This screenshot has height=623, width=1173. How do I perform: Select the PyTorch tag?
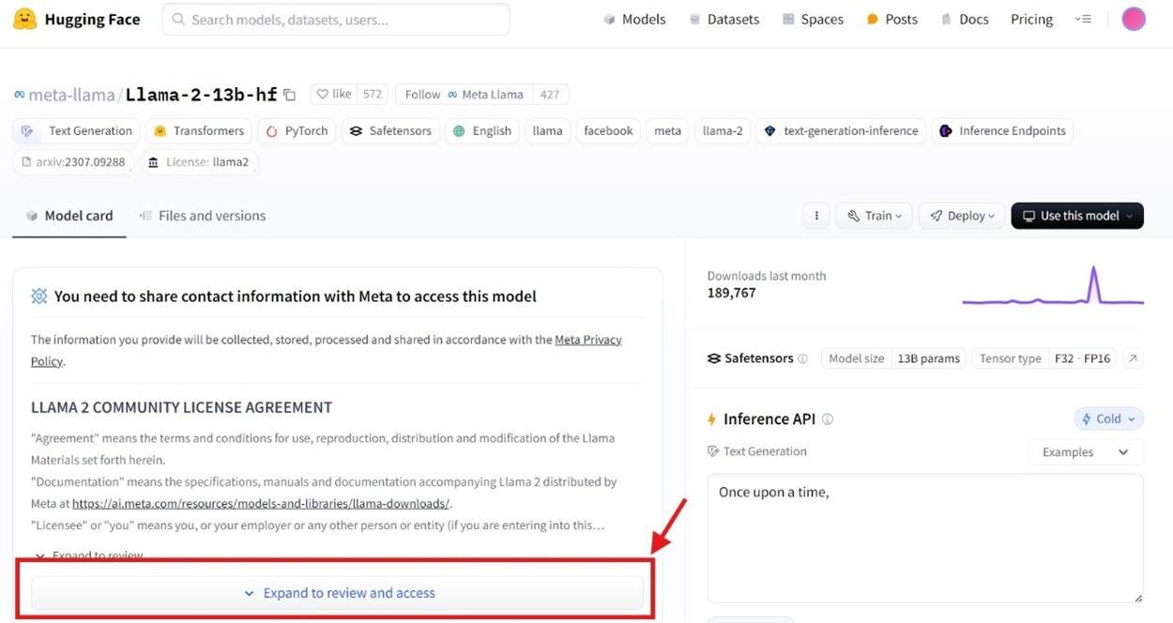coord(297,131)
